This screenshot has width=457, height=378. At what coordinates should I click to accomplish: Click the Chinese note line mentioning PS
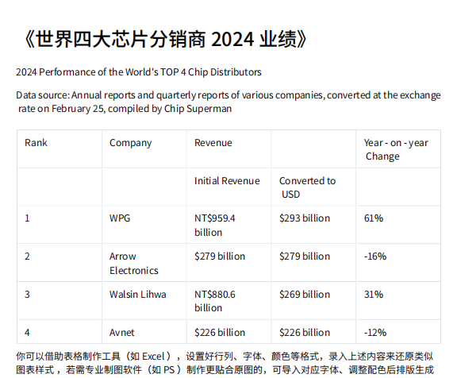pos(225,370)
